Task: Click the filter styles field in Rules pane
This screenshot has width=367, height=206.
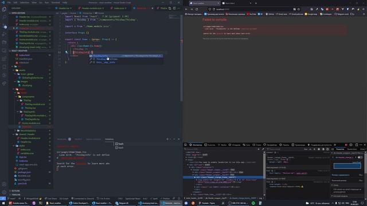Action: 284,149
